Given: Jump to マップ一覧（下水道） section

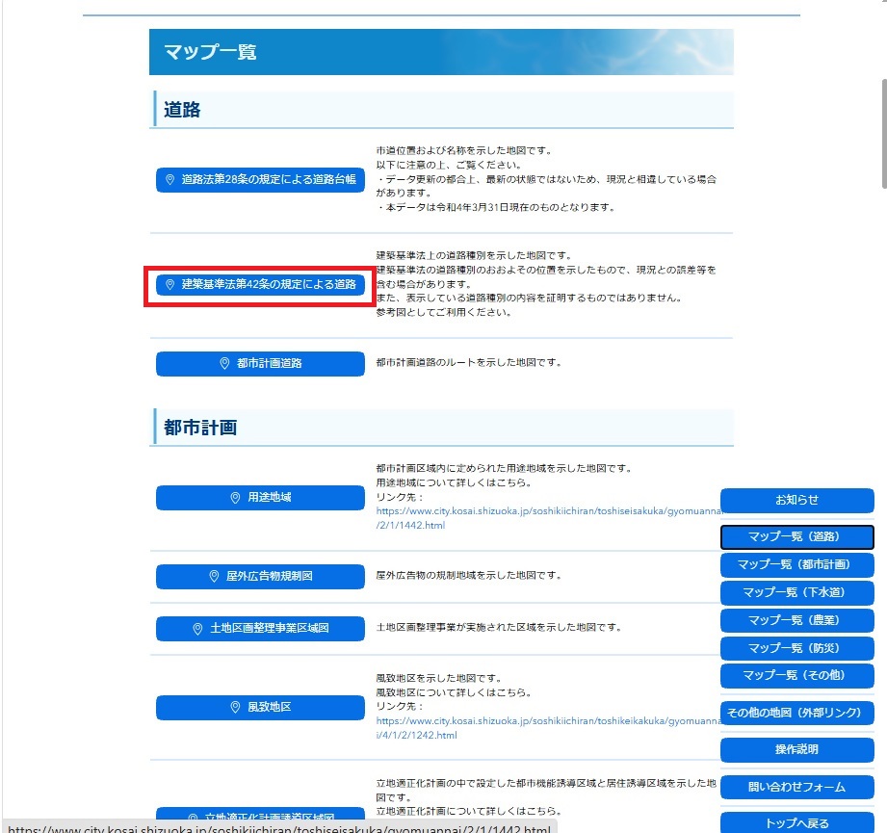Looking at the screenshot, I should 797,592.
